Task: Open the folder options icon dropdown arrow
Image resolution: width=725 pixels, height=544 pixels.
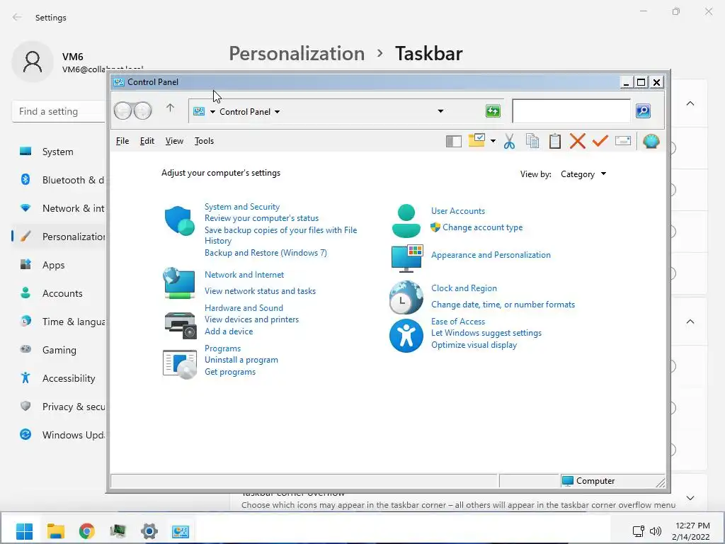Action: (493, 141)
